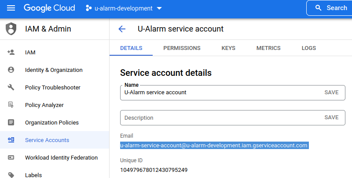Click the Identity & Organization icon
This screenshot has width=352, height=178.
pos(11,70)
